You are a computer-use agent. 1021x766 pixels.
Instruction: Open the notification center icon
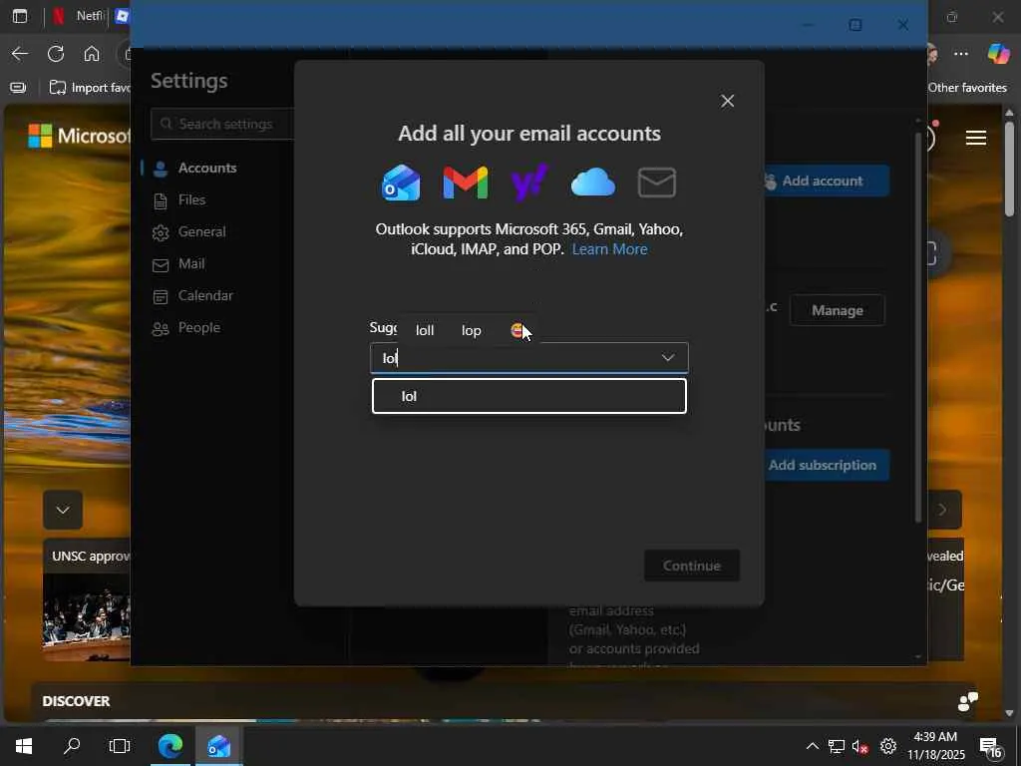(x=991, y=746)
